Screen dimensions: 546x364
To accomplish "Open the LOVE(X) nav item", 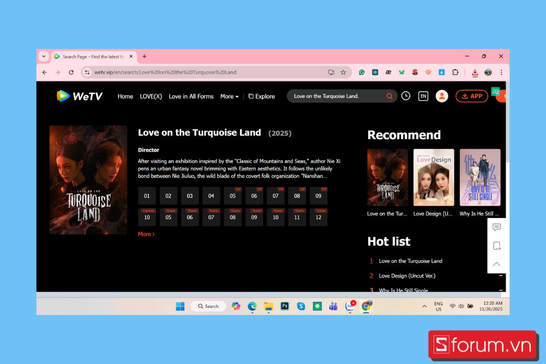I will (151, 96).
